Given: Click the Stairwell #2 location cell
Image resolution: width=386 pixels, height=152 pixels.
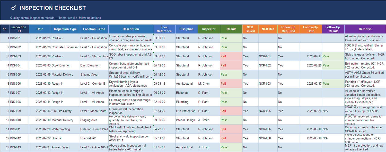Looking at the screenshot, I should click(94, 138).
